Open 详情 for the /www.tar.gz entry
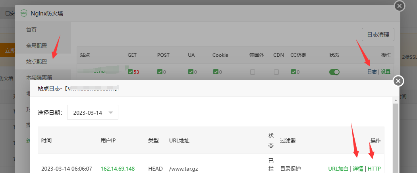417x173 pixels. [358, 169]
